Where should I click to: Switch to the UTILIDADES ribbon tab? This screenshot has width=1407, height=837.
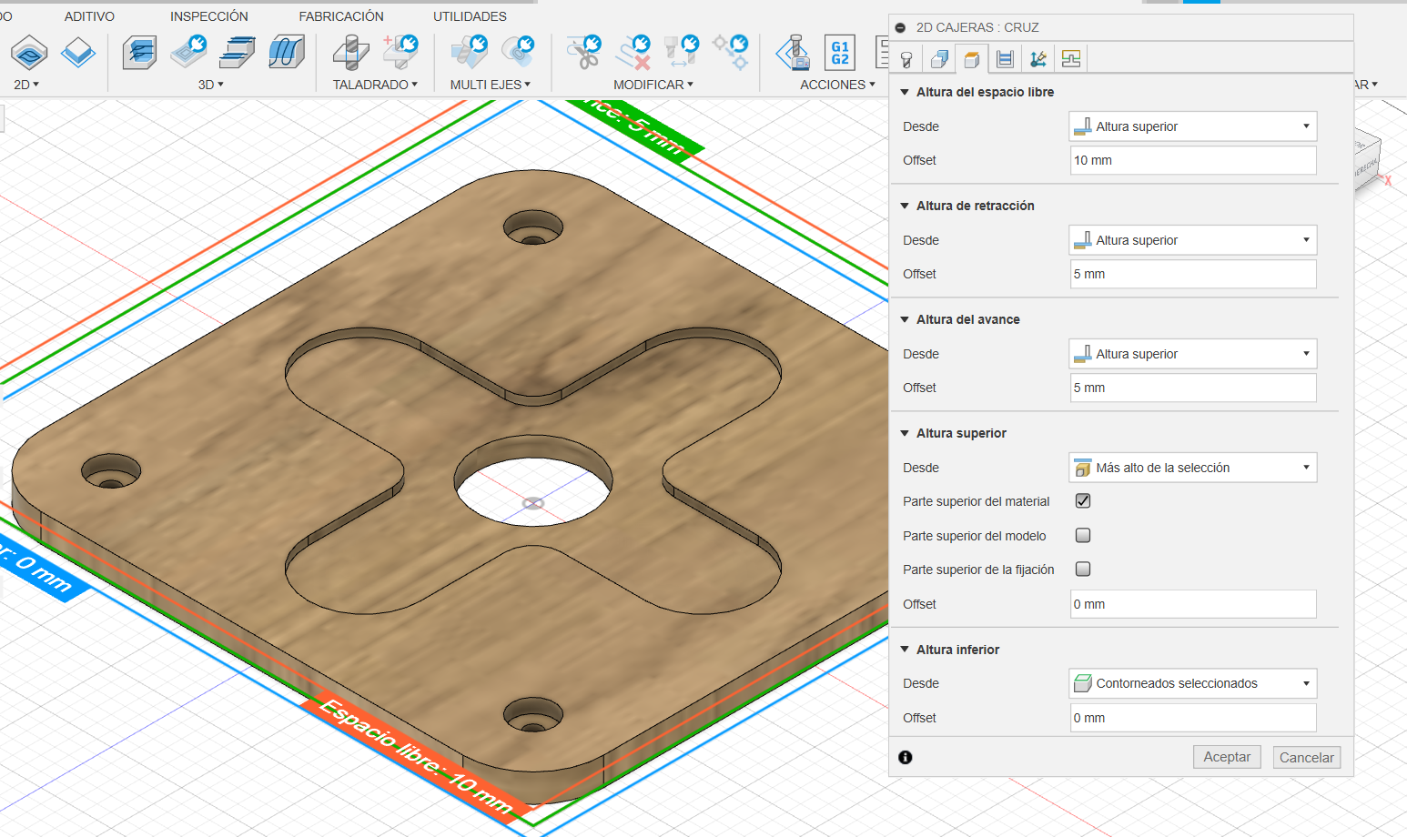coord(470,16)
